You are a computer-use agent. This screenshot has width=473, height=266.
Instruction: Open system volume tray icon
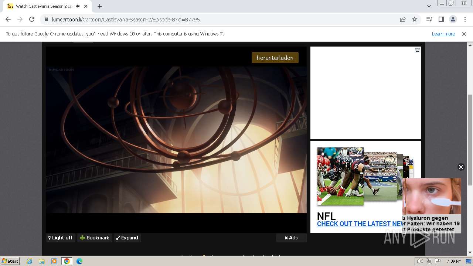point(420,261)
